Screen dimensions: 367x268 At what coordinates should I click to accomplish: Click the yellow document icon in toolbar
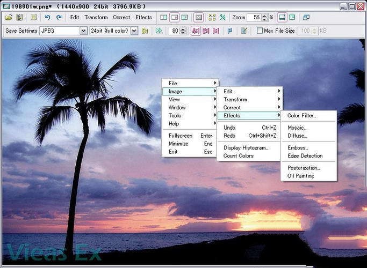click(x=34, y=17)
